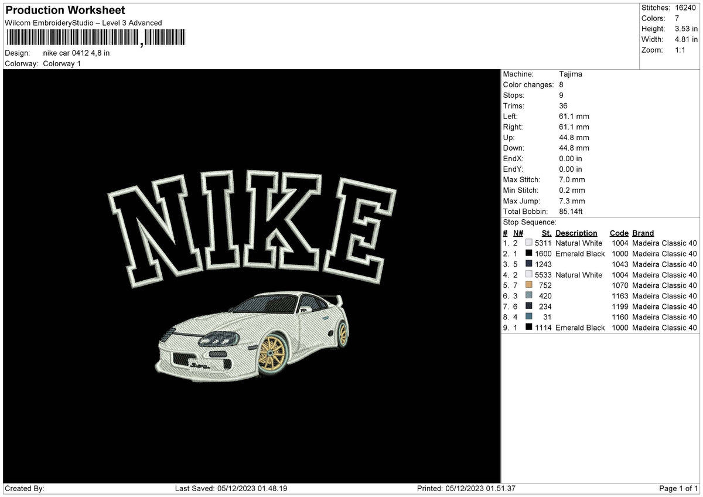Click the 'Stop Sequence:' heading

(x=530, y=222)
